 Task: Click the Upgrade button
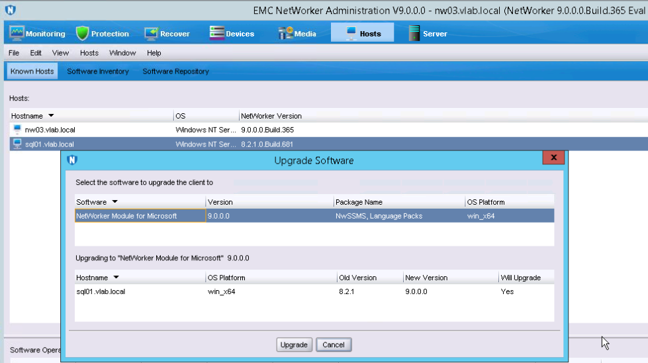click(x=294, y=345)
